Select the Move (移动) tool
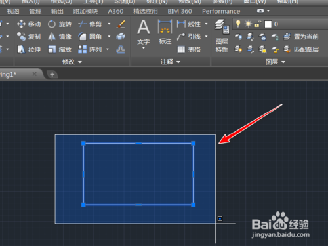Image resolution: width=328 pixels, height=246 pixels. tap(29, 24)
